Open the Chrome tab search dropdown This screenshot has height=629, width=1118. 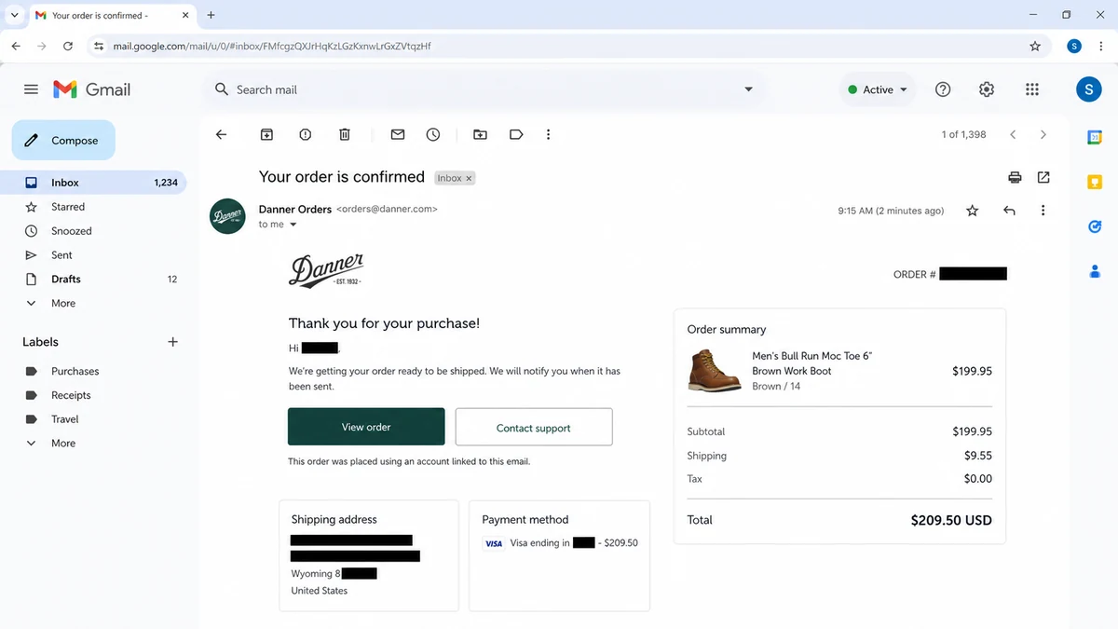pos(14,15)
